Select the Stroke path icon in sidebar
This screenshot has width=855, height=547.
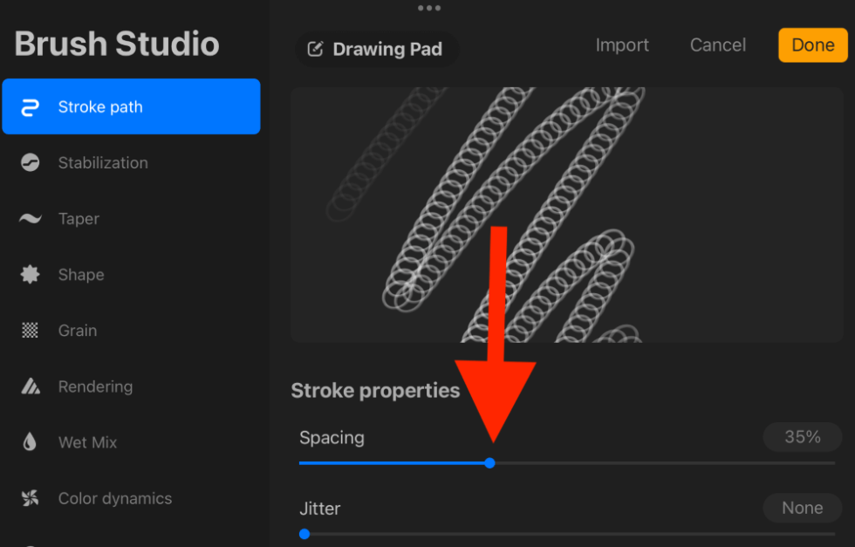29,106
